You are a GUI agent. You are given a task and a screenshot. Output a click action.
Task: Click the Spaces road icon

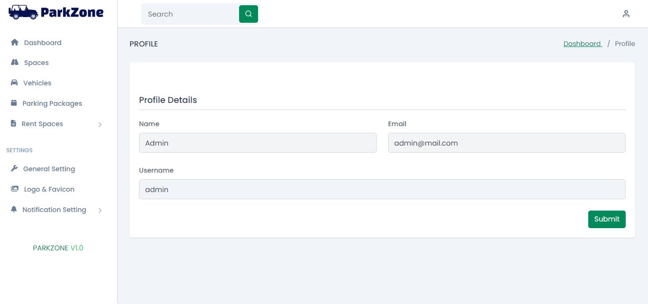tap(15, 63)
